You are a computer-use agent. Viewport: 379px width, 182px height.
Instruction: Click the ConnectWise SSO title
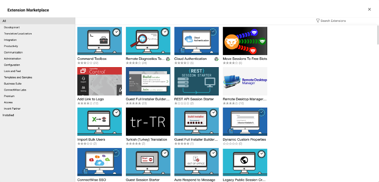92,180
